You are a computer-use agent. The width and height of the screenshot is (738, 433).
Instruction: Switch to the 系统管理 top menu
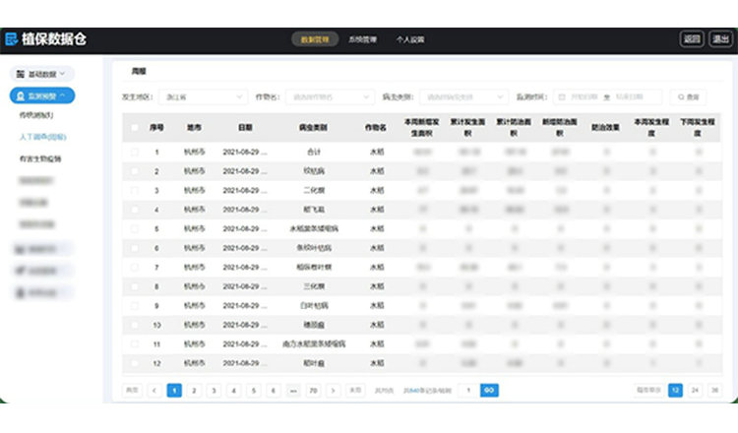click(362, 39)
